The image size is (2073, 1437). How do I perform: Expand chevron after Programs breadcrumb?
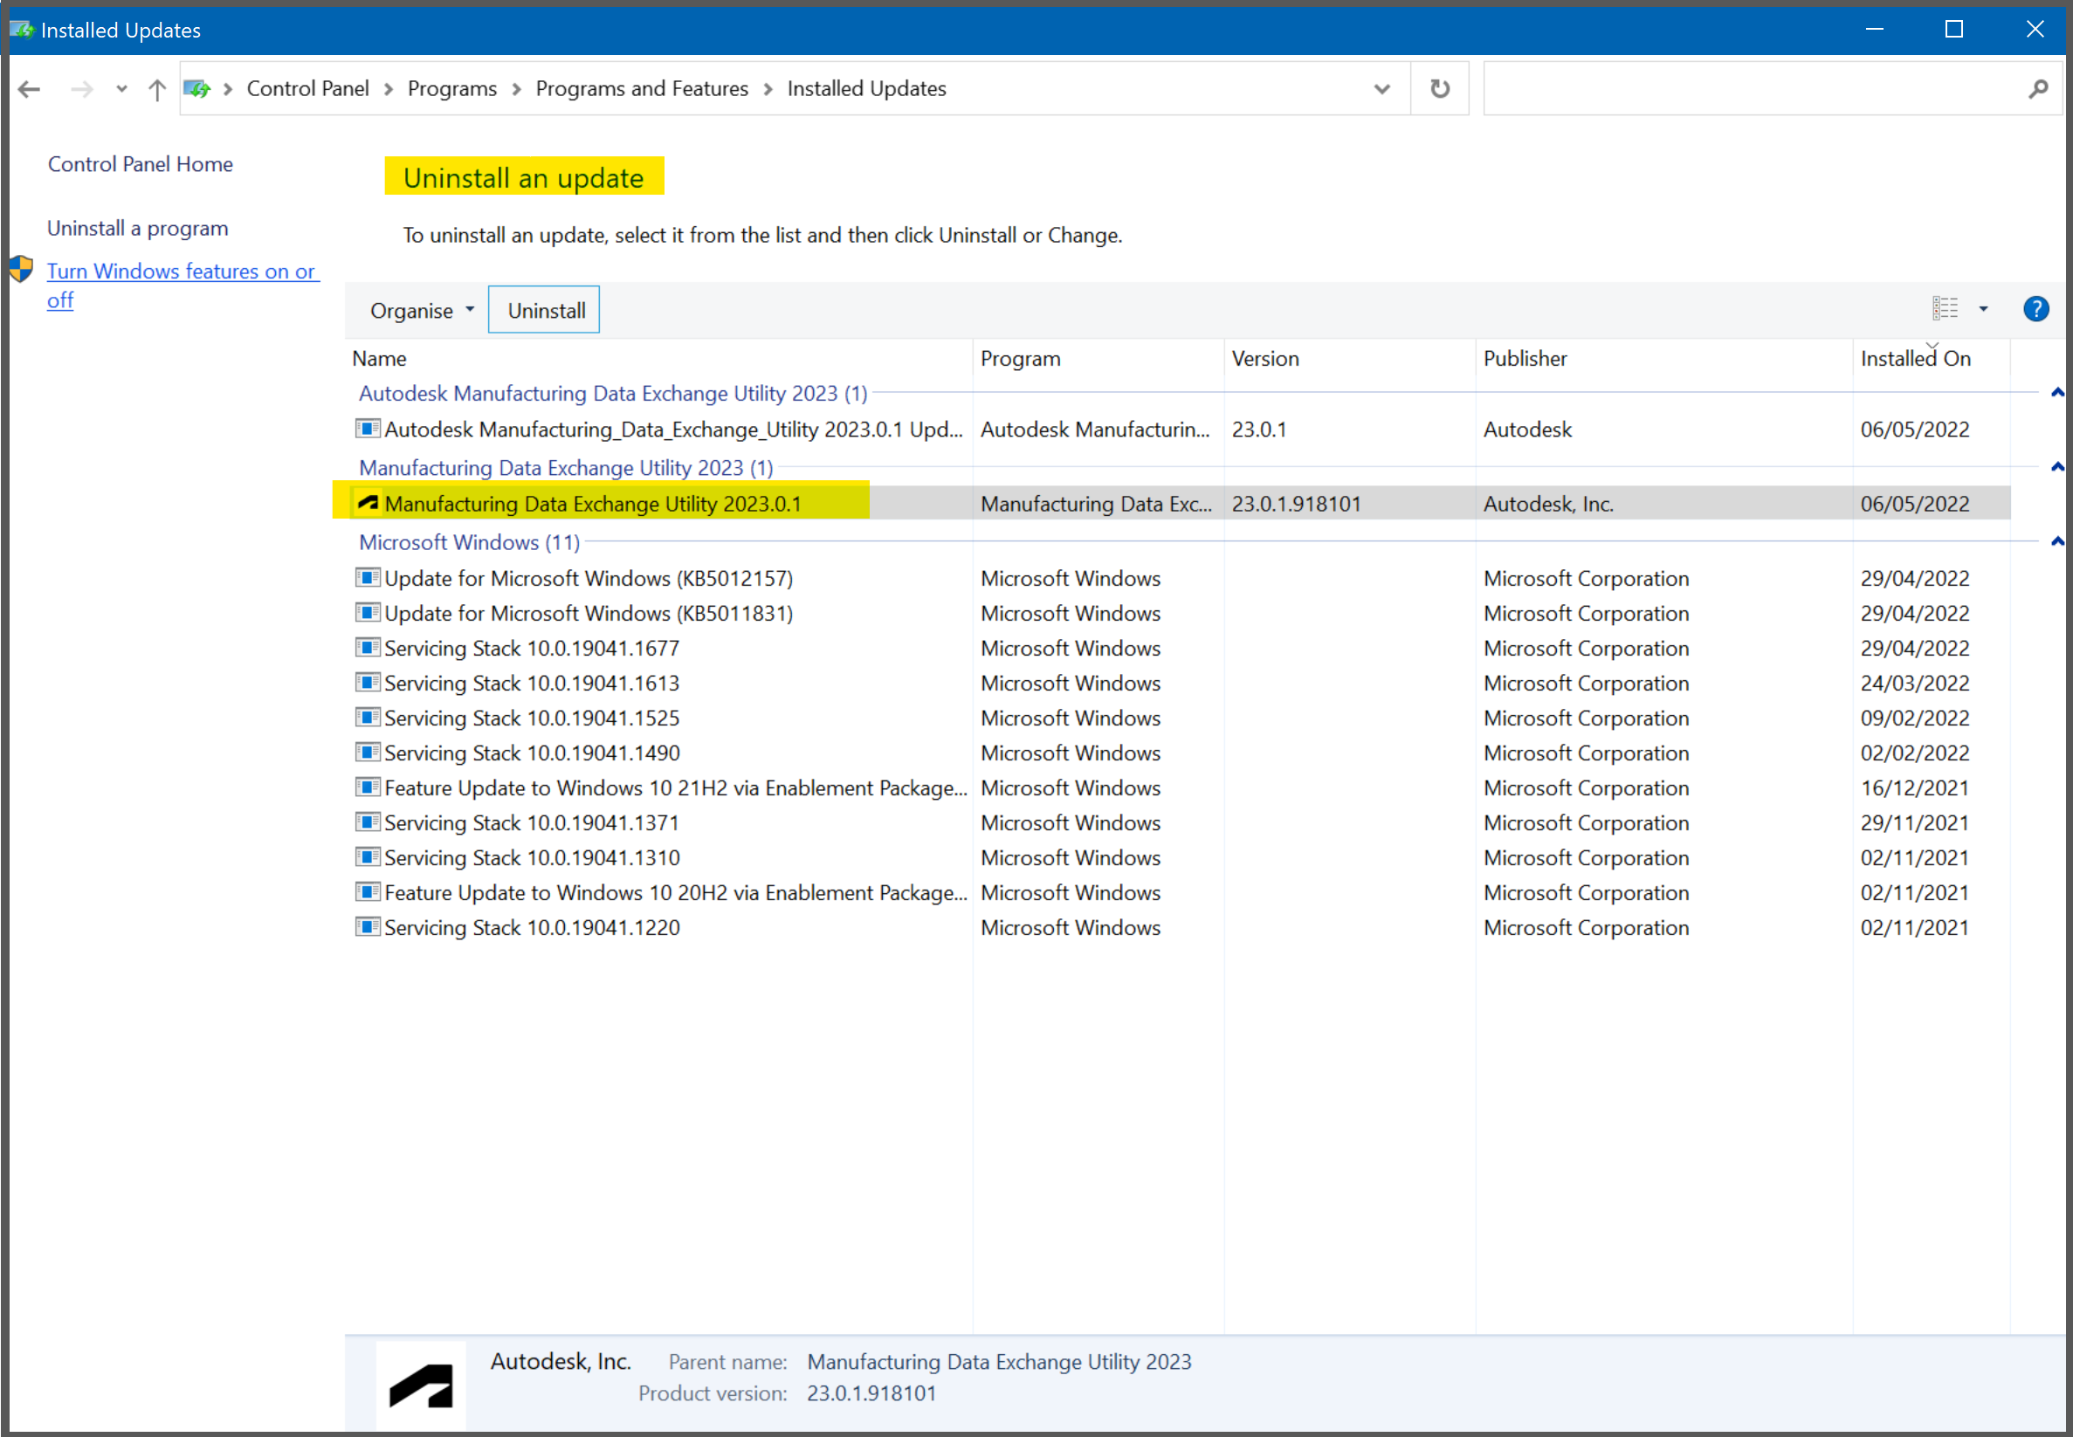[516, 88]
